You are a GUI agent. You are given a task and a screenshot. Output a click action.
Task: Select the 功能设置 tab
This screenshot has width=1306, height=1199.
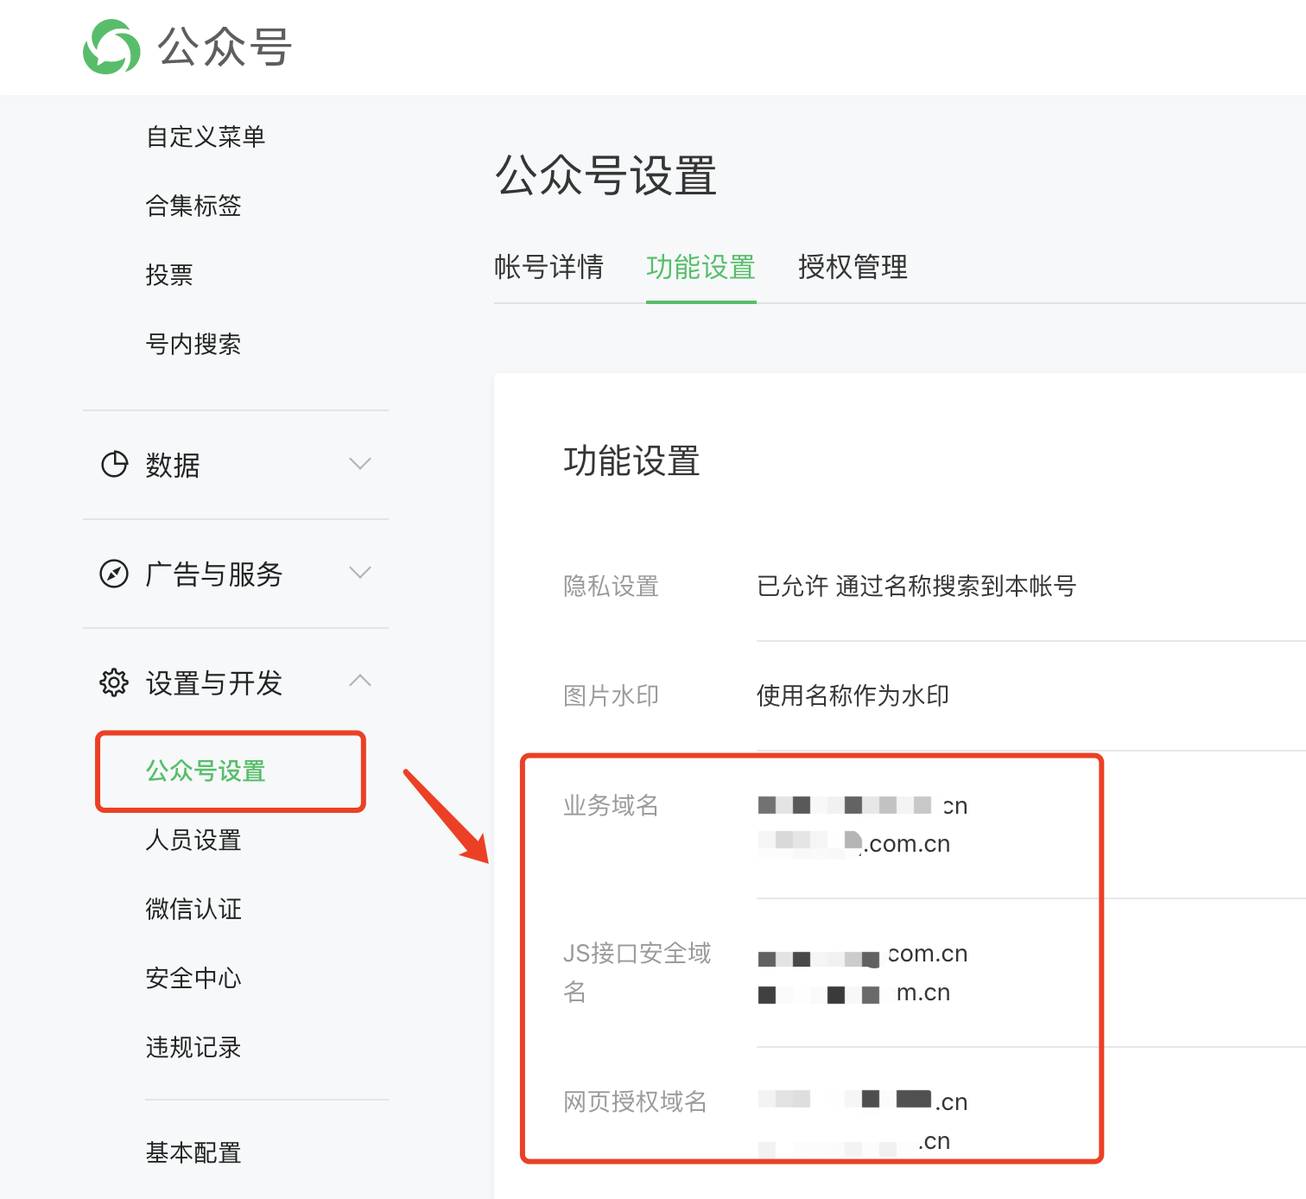[701, 267]
